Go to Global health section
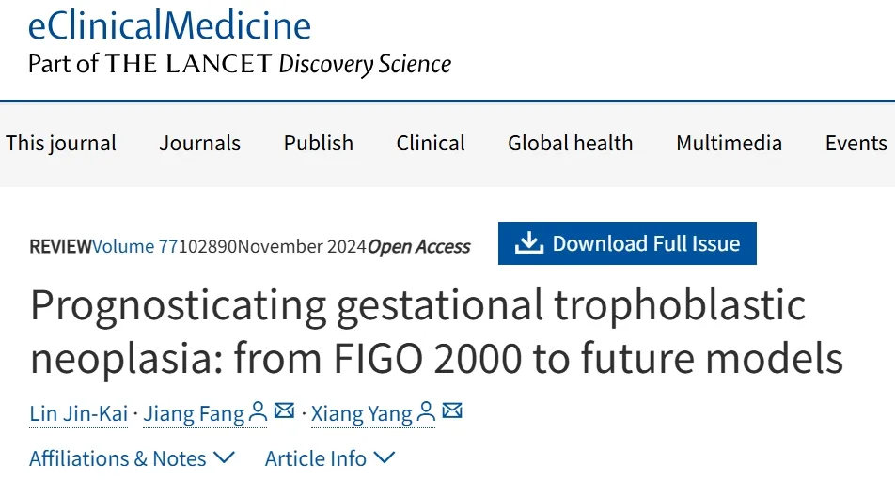 pos(570,144)
